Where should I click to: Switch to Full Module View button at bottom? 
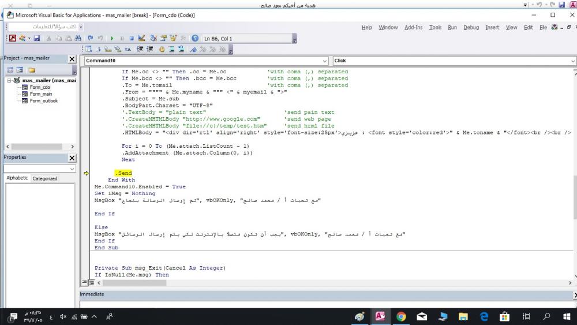(91, 283)
